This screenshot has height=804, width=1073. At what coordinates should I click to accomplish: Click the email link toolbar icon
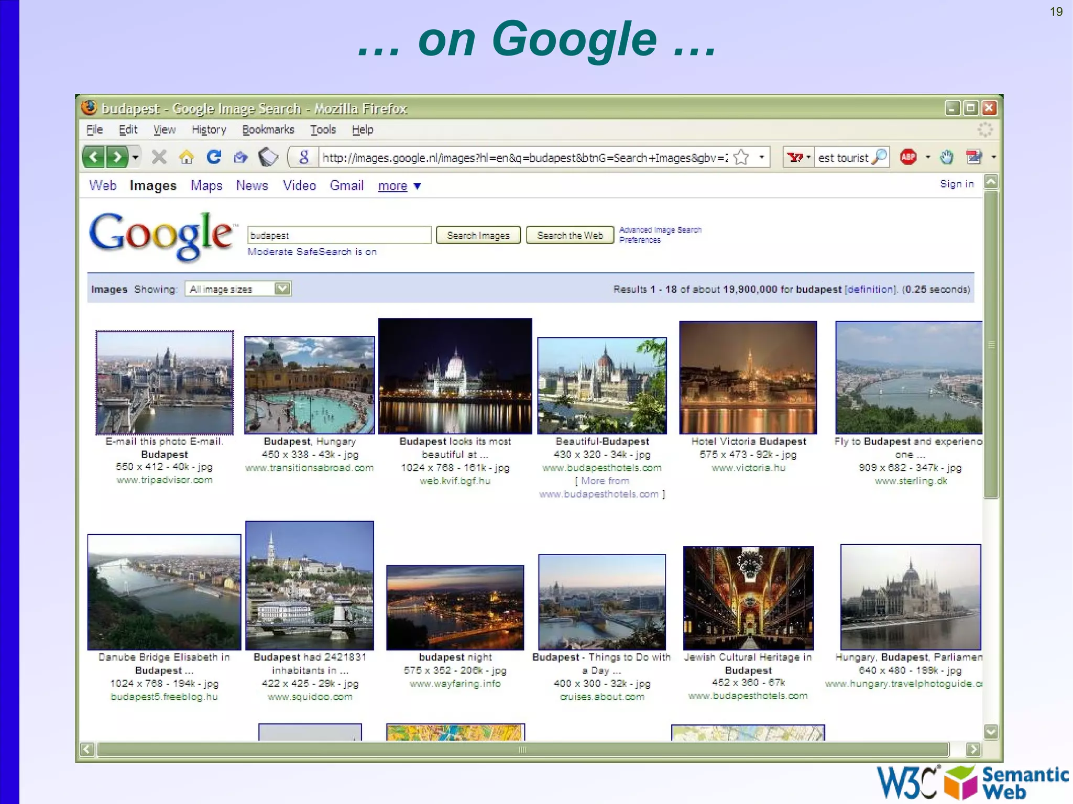point(240,157)
